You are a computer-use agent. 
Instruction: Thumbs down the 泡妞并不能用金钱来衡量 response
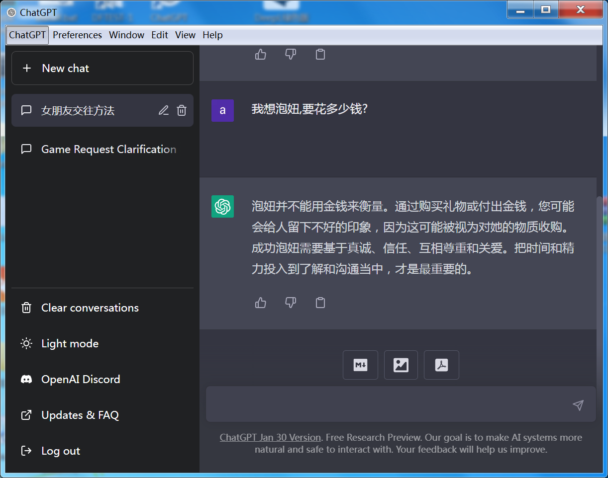pyautogui.click(x=291, y=302)
